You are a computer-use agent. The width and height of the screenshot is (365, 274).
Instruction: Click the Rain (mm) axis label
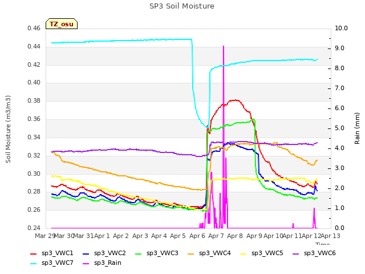click(357, 128)
